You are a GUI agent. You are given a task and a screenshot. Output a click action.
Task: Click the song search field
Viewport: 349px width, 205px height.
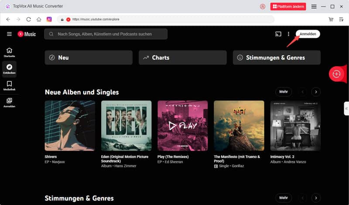point(106,34)
